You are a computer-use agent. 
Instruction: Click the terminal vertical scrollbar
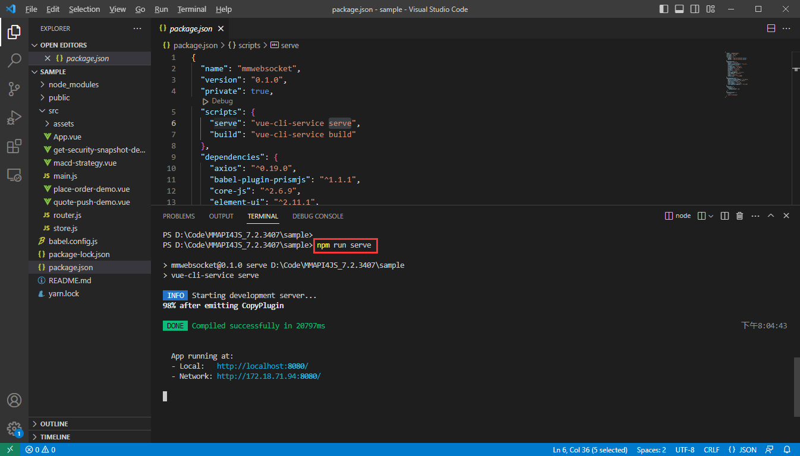pos(796,386)
